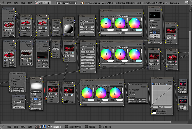The image size is (192, 129).
Task: Open the top header 添加 menu
Action: coord(16,3)
